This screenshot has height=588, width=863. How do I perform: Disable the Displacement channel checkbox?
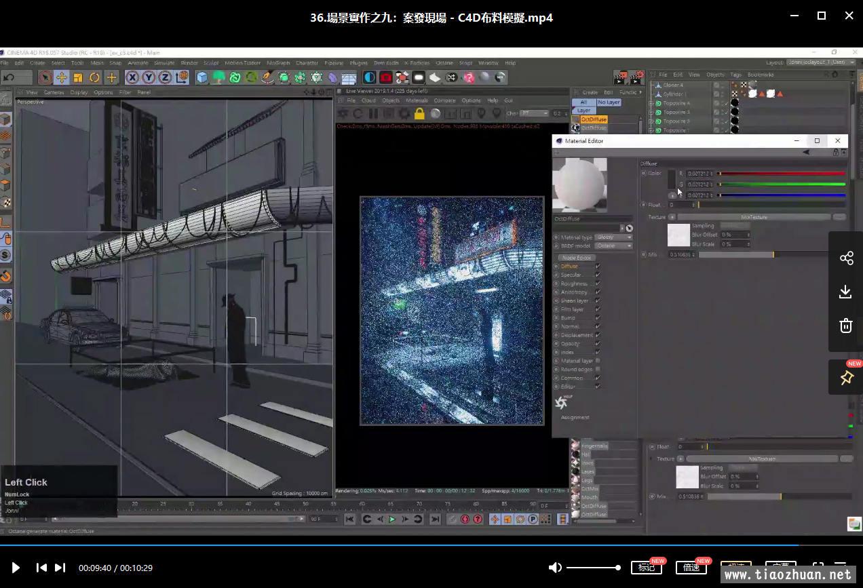coord(598,335)
